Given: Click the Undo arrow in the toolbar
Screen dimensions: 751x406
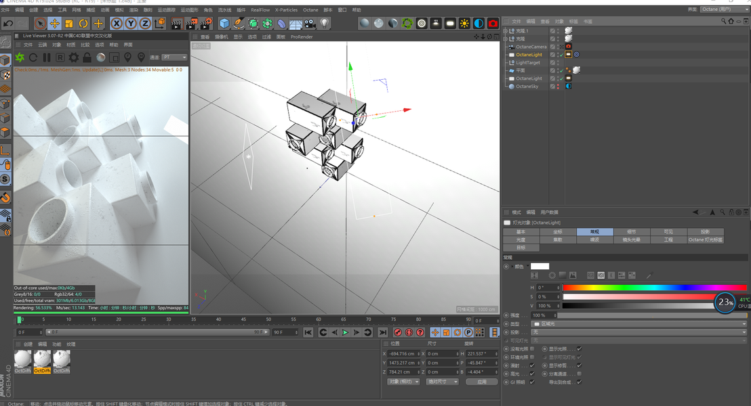Looking at the screenshot, I should (8, 23).
